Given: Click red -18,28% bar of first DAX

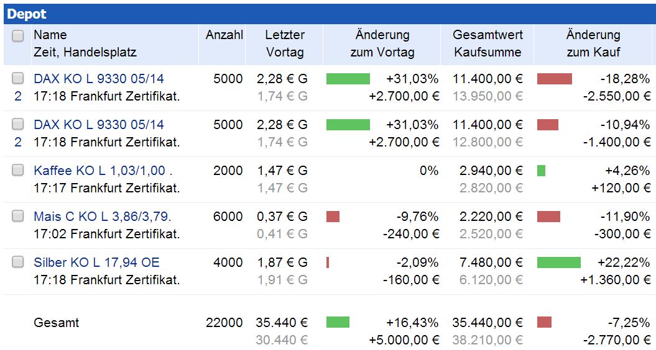Looking at the screenshot, I should [x=554, y=79].
